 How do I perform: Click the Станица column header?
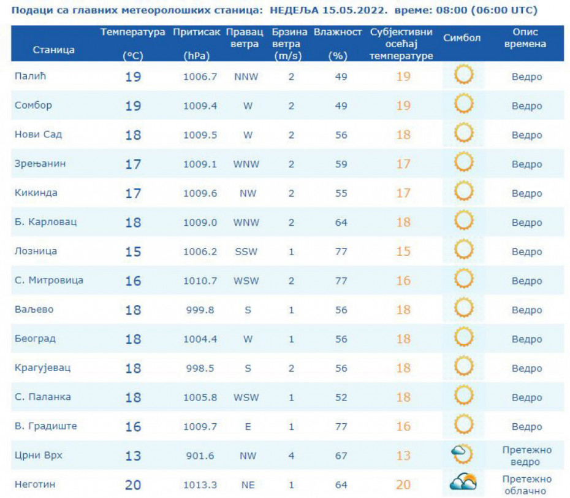pyautogui.click(x=54, y=50)
